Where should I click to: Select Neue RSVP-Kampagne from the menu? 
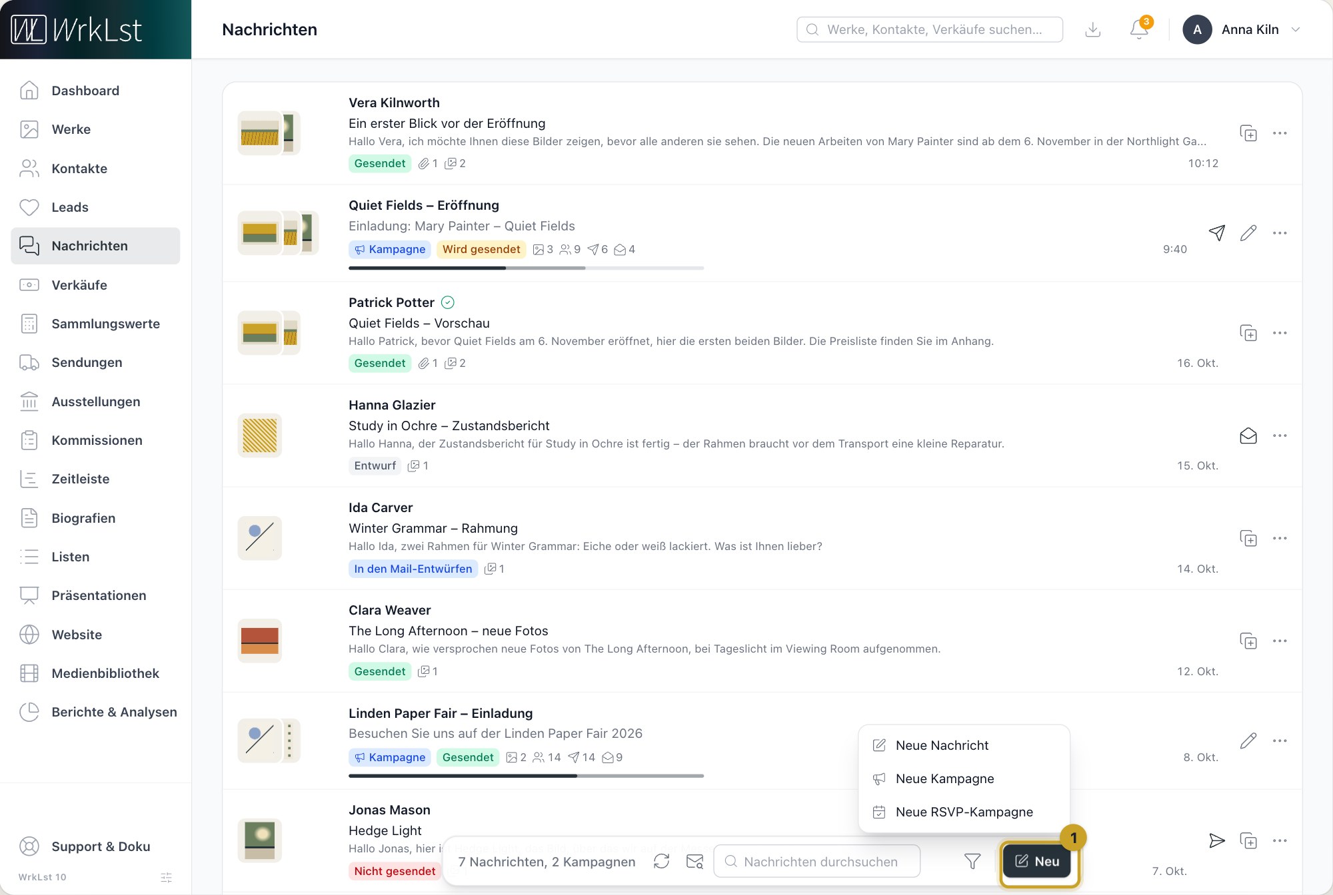point(964,812)
